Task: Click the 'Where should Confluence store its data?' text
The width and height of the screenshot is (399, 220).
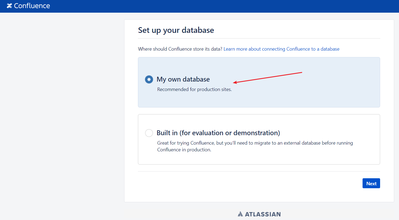Action: point(180,49)
